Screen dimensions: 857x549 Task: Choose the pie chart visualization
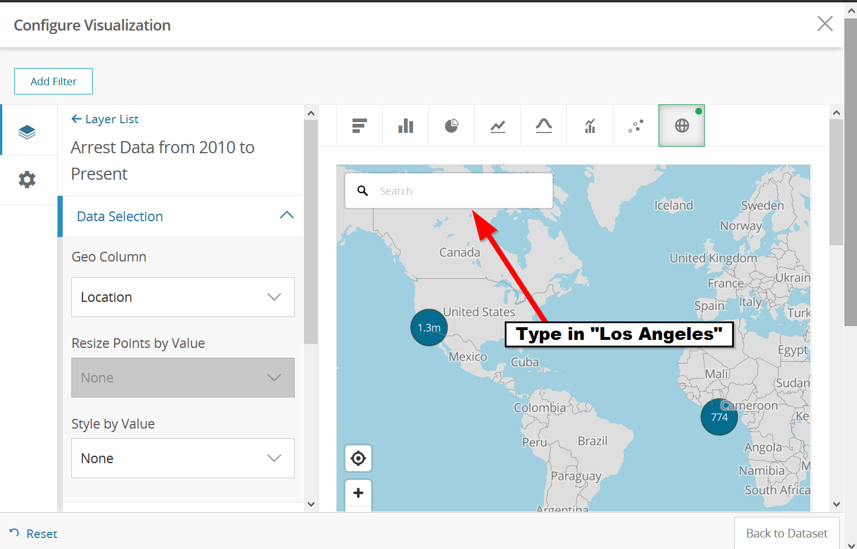tap(451, 126)
